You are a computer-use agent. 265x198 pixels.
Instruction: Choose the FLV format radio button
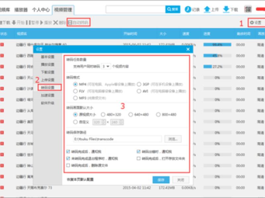point(76,91)
